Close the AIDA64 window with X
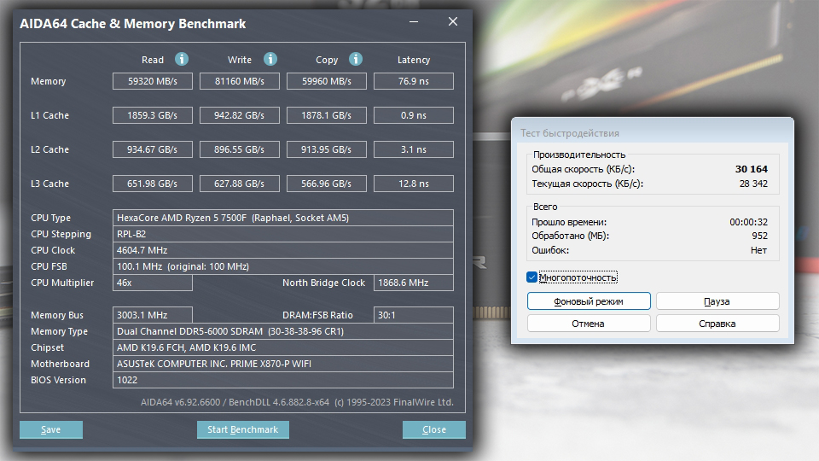 coord(453,21)
